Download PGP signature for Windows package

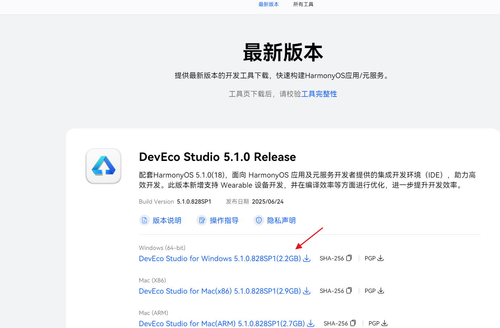381,258
